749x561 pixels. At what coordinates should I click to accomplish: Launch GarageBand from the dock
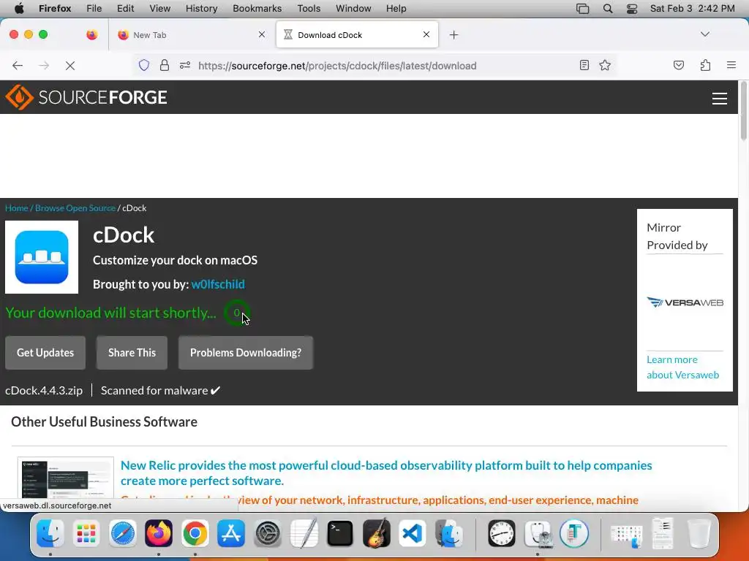click(x=376, y=533)
